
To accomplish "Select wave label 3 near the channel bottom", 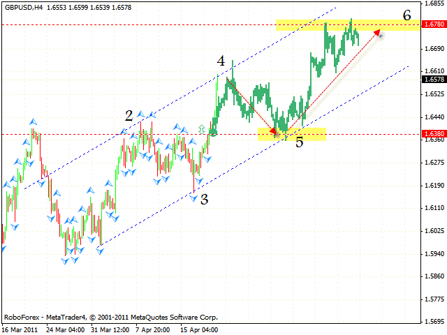I will (204, 200).
